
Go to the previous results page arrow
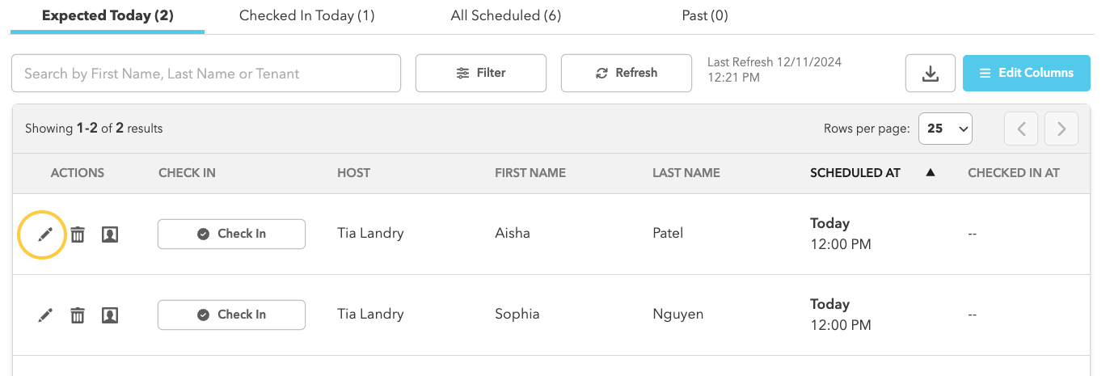click(1021, 129)
